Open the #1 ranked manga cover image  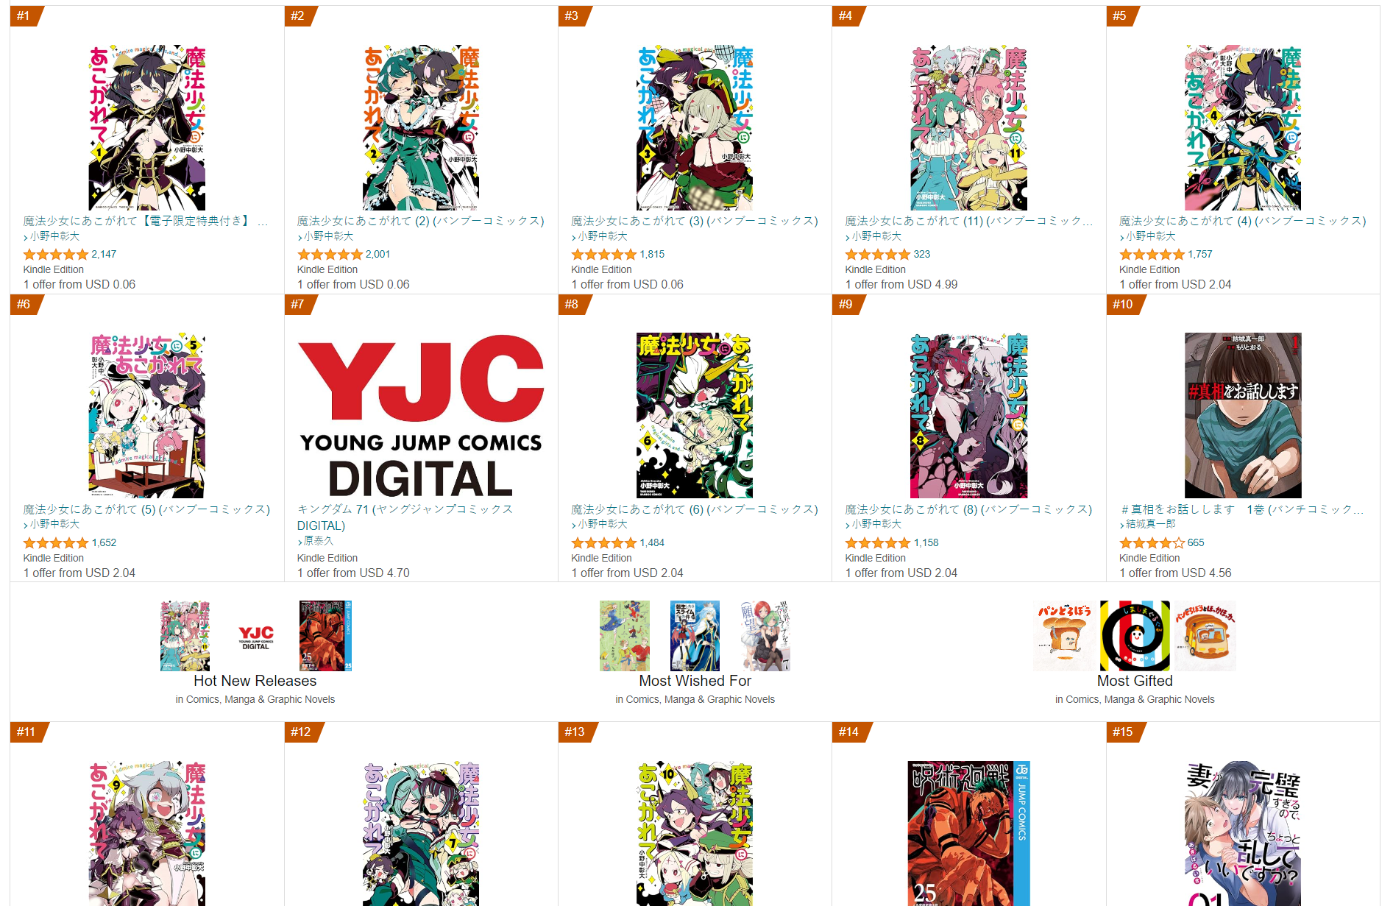pos(146,127)
